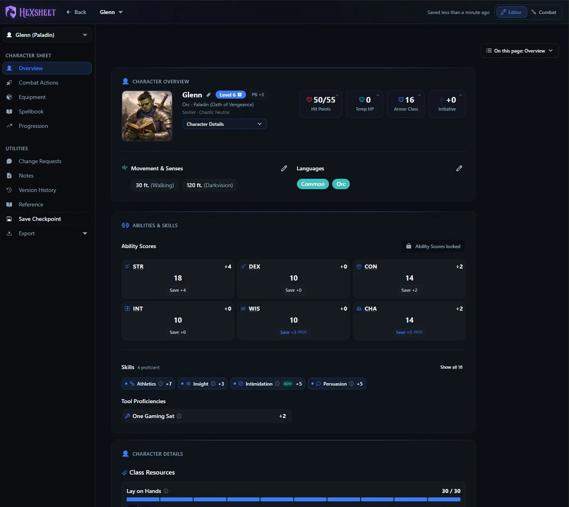
Task: Click the info icon next to One Gaming Set
Action: pyautogui.click(x=179, y=416)
